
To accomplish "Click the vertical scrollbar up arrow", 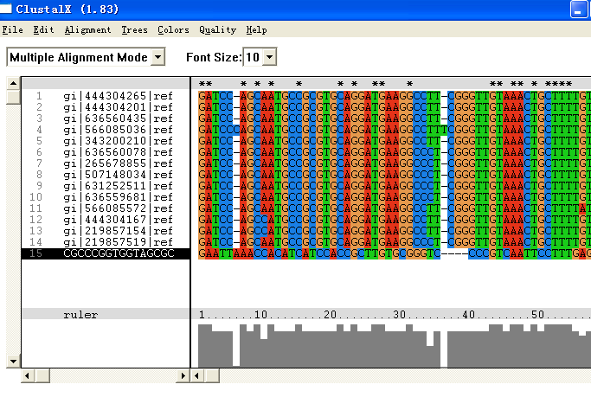I will pos(13,83).
